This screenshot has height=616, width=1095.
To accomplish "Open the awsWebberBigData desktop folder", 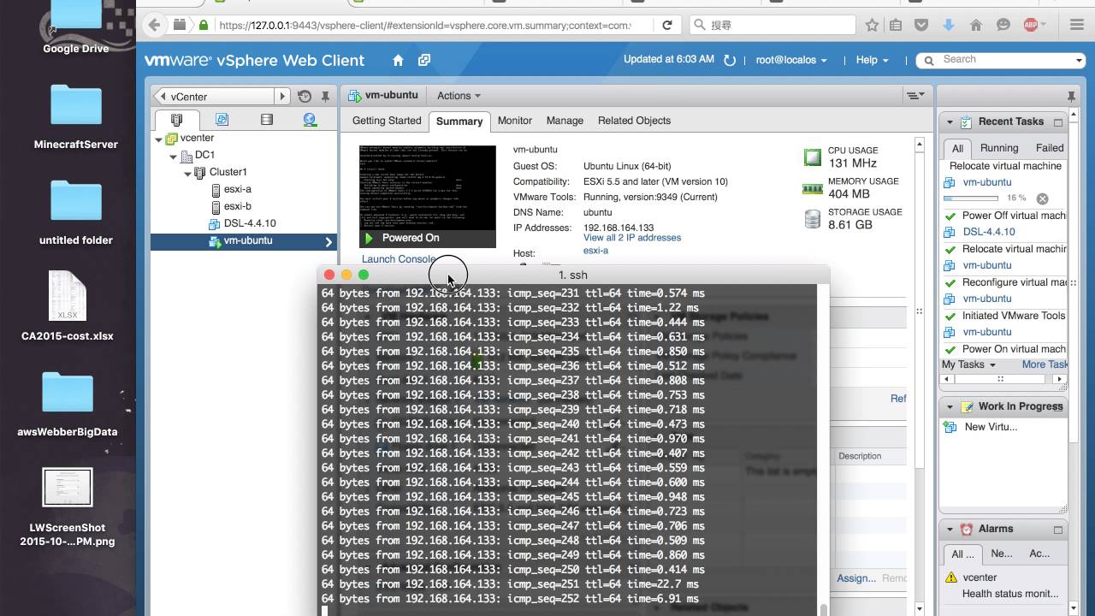I will [x=68, y=405].
